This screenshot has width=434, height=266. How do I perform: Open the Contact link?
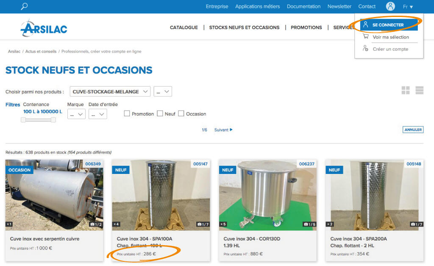367,6
